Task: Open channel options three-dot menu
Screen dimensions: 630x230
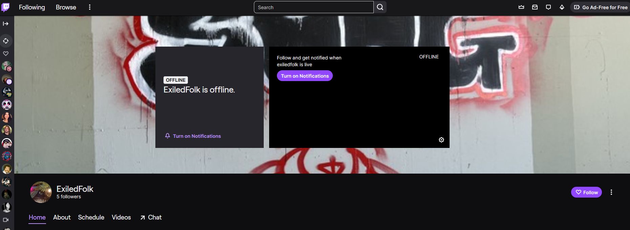Action: (x=611, y=192)
